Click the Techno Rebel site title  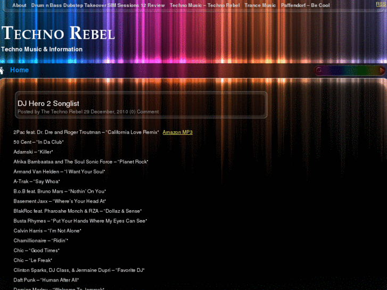point(58,33)
